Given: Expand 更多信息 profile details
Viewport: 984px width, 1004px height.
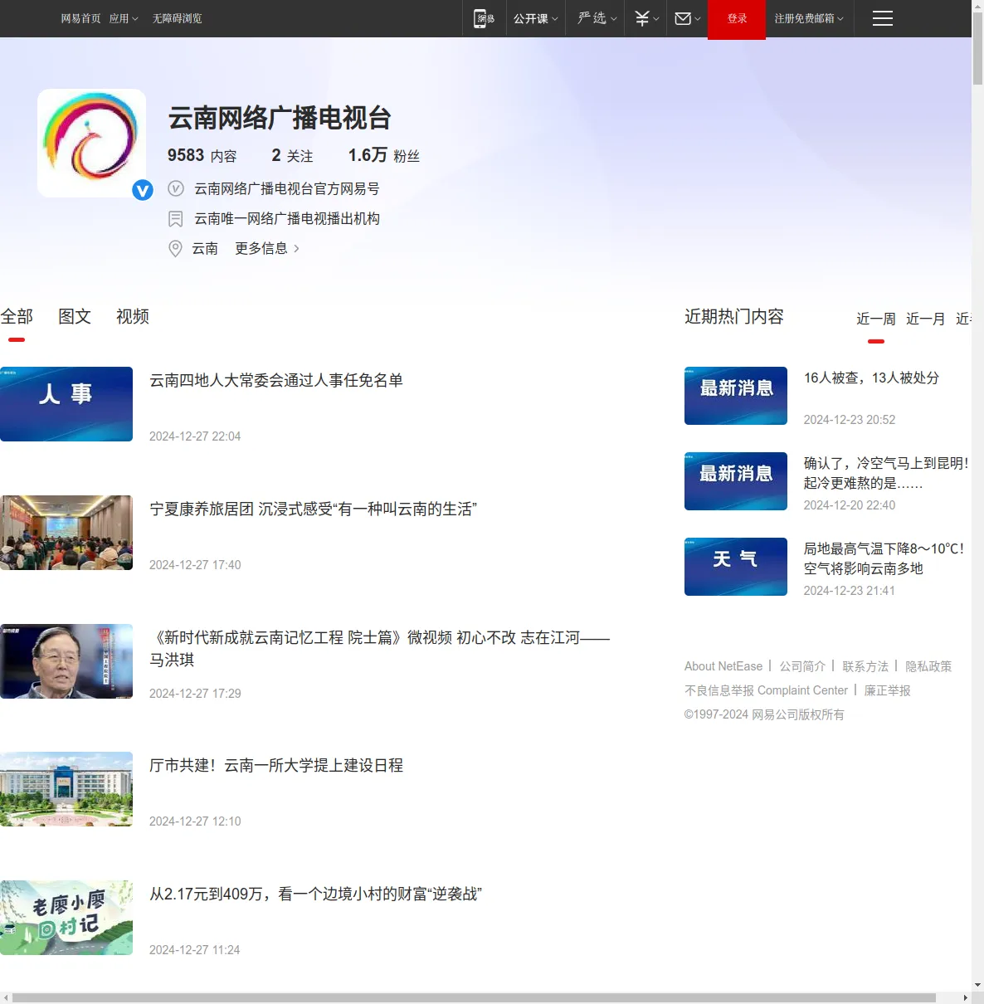Looking at the screenshot, I should (267, 248).
